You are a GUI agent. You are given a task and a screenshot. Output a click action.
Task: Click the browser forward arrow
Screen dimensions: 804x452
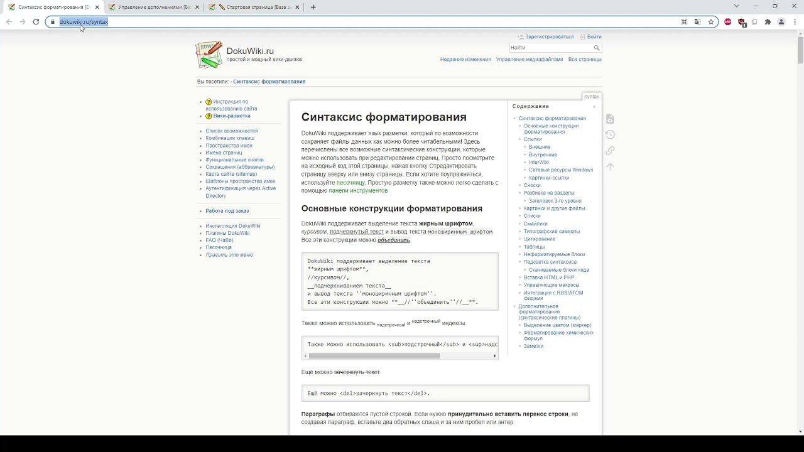point(23,21)
